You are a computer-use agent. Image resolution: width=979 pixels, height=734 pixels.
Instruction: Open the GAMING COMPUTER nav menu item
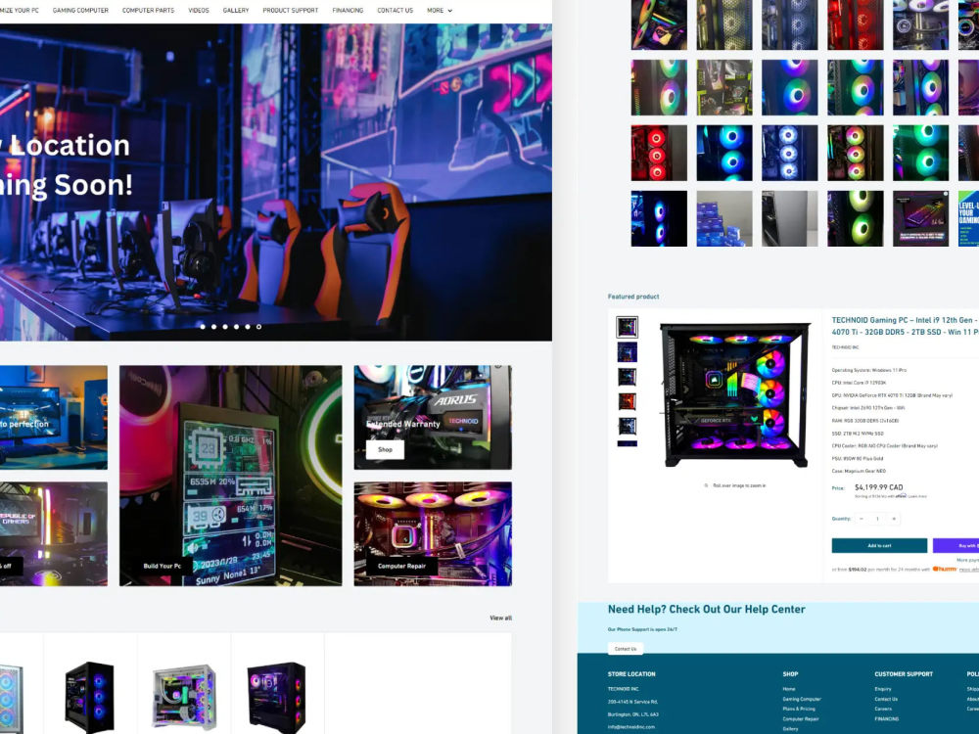[x=80, y=11]
